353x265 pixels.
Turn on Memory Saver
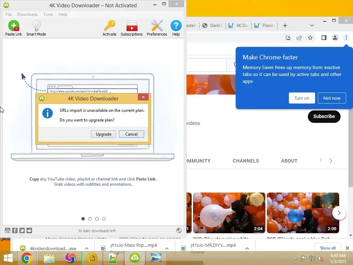[302, 98]
